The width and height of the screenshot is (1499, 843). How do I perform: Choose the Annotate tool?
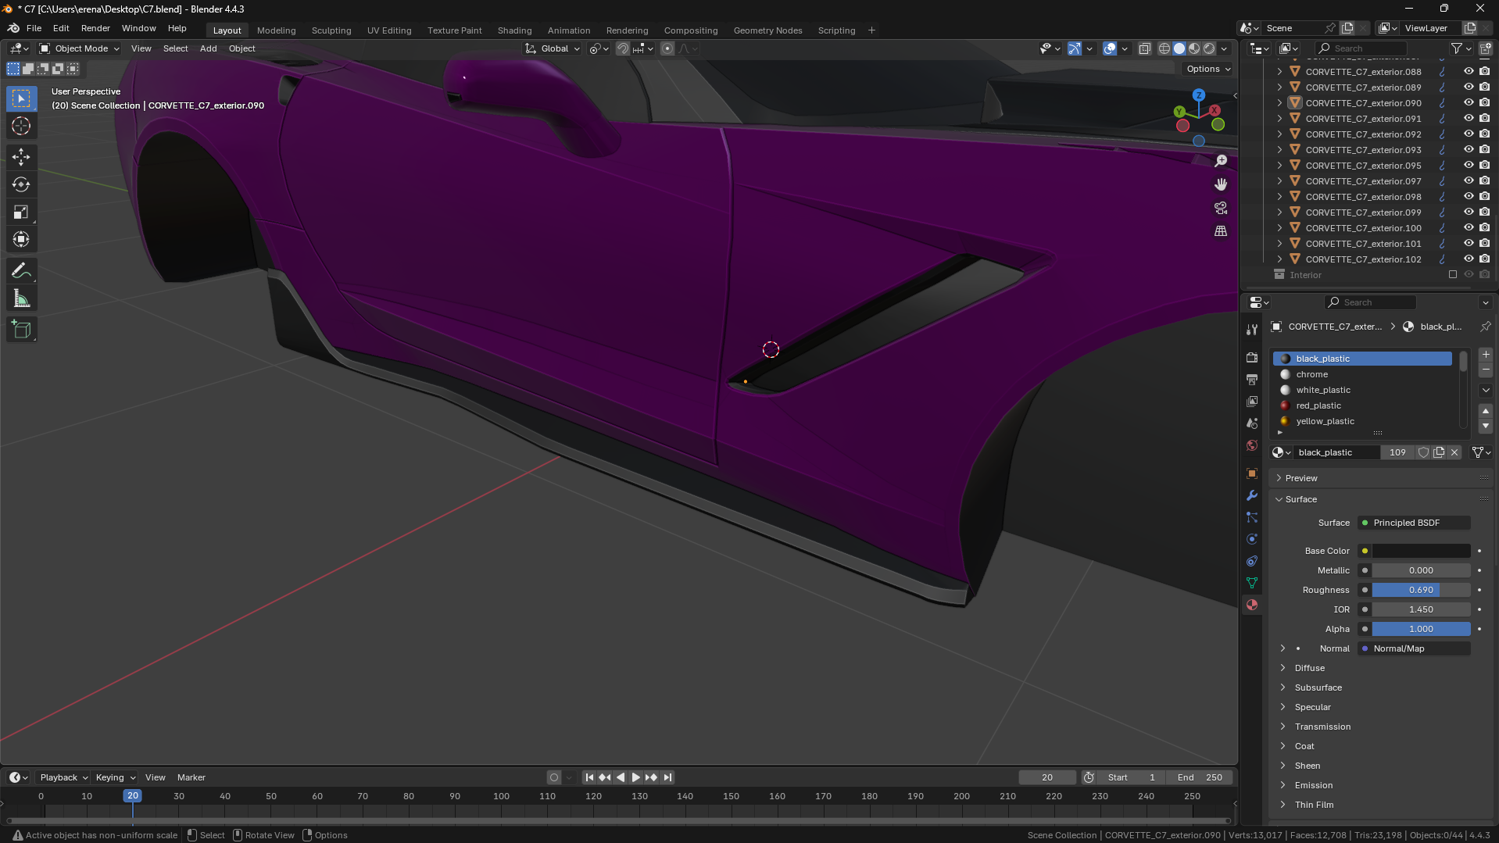(x=21, y=271)
